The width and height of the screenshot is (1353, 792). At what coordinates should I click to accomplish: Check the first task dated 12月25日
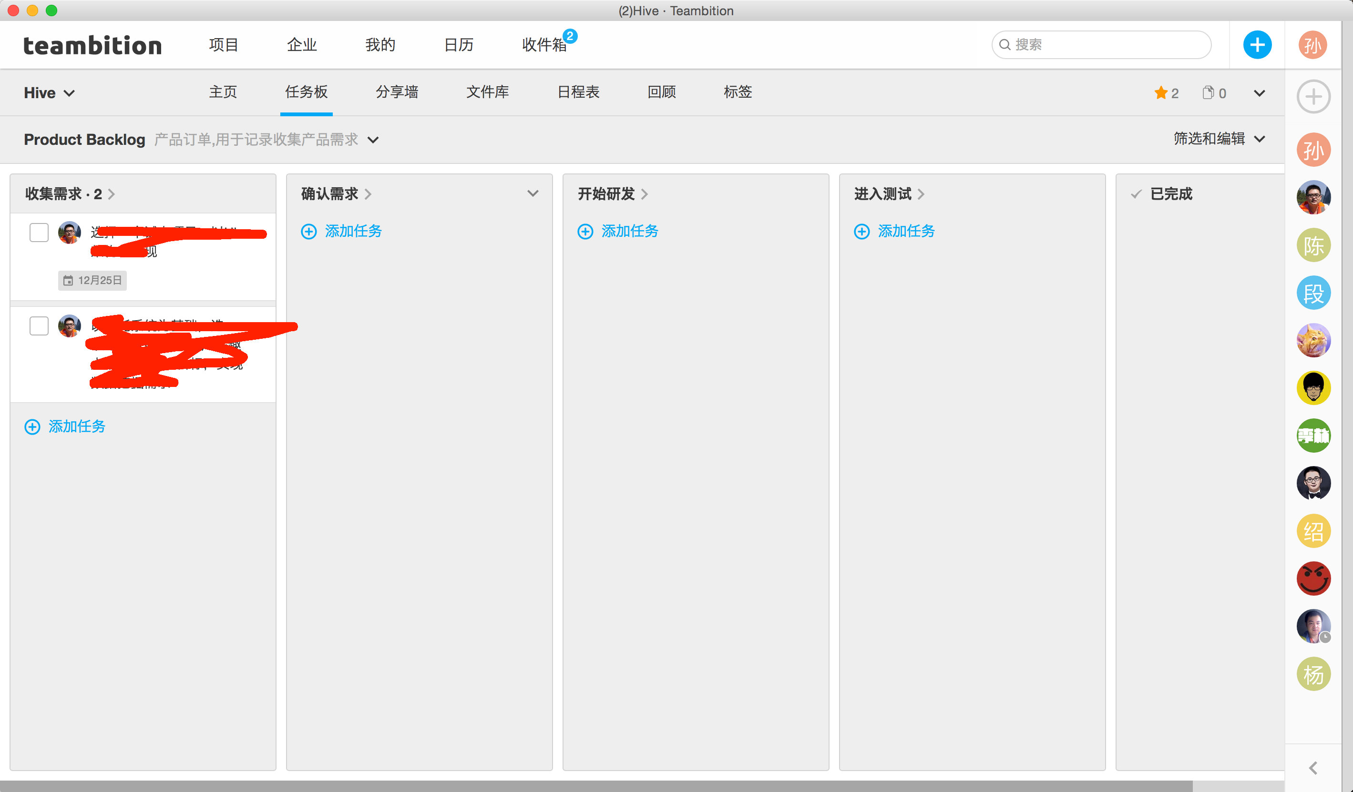coord(39,233)
